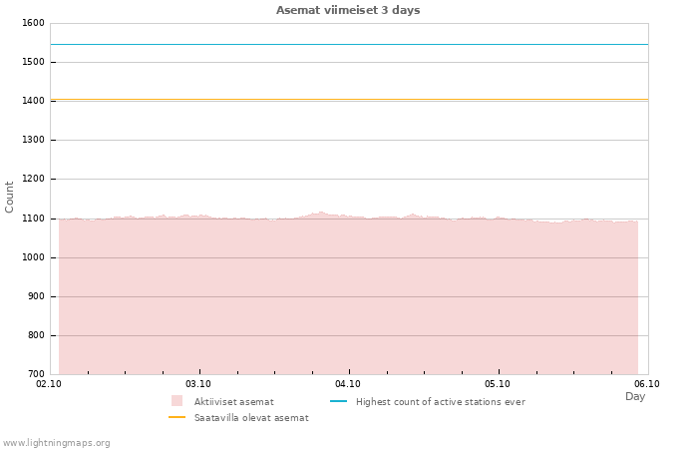
Task: Click the 02.10 date tick label
Action: tap(49, 383)
